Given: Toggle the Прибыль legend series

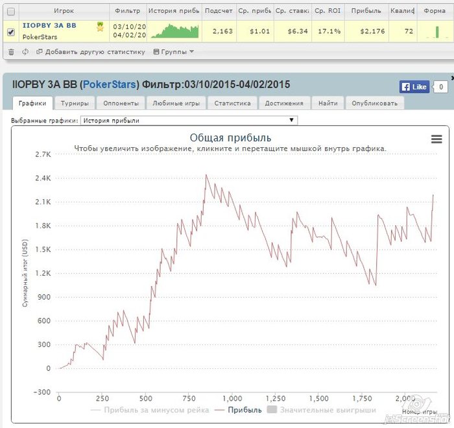Looking at the screenshot, I should (238, 410).
